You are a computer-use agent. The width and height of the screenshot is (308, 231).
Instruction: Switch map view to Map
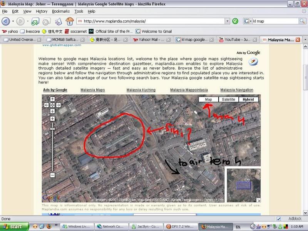tap(208, 99)
